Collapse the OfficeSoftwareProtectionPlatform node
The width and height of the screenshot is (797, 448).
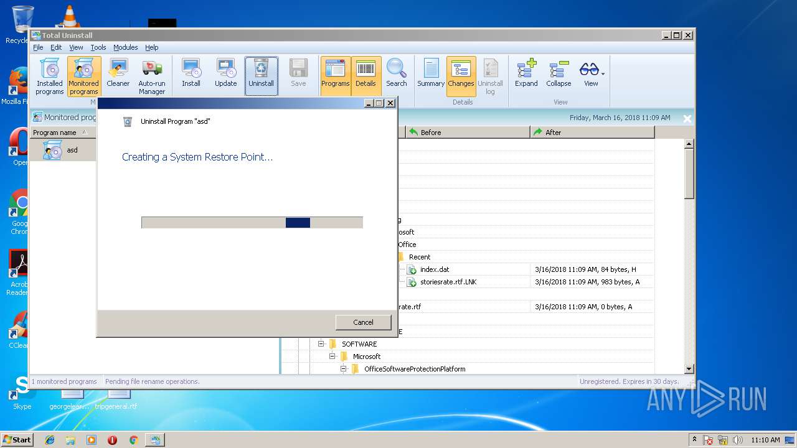click(344, 368)
